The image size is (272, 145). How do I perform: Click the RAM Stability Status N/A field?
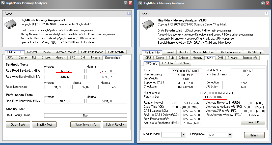(x=86, y=115)
